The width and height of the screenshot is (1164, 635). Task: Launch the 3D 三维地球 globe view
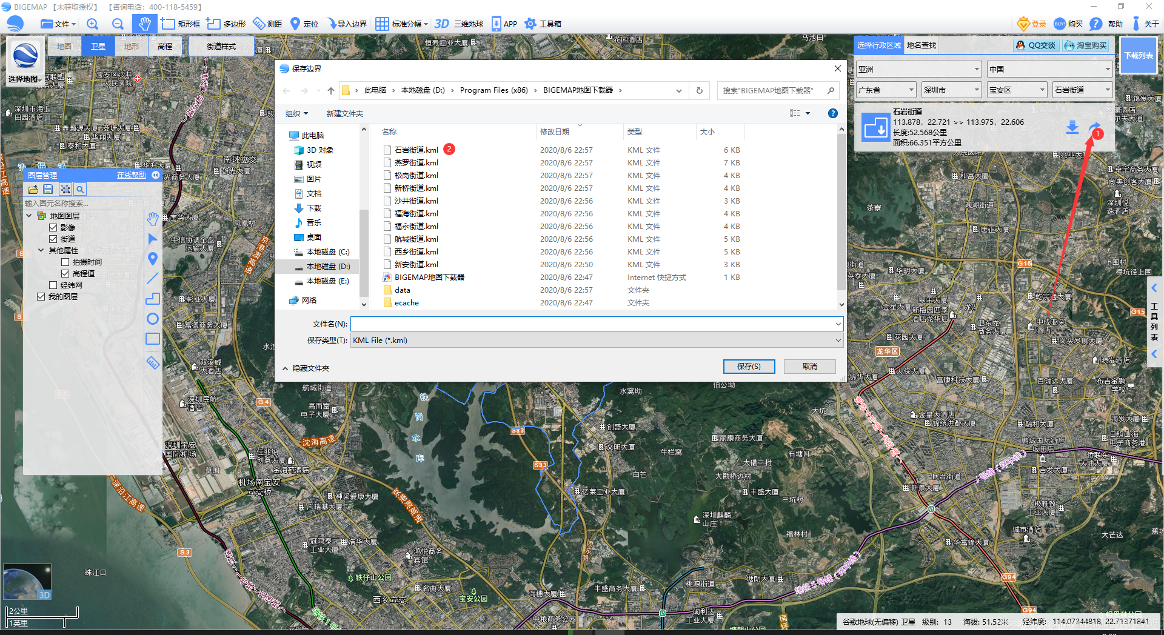[459, 24]
